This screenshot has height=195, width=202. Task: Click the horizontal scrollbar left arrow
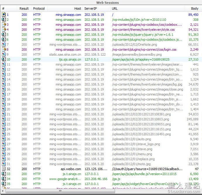click(x=3, y=191)
